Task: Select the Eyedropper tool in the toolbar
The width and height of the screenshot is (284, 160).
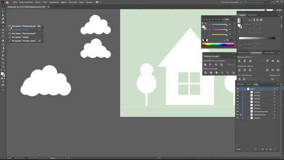Action: 3,52
